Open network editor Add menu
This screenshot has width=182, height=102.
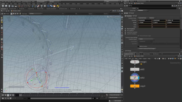[126, 59]
